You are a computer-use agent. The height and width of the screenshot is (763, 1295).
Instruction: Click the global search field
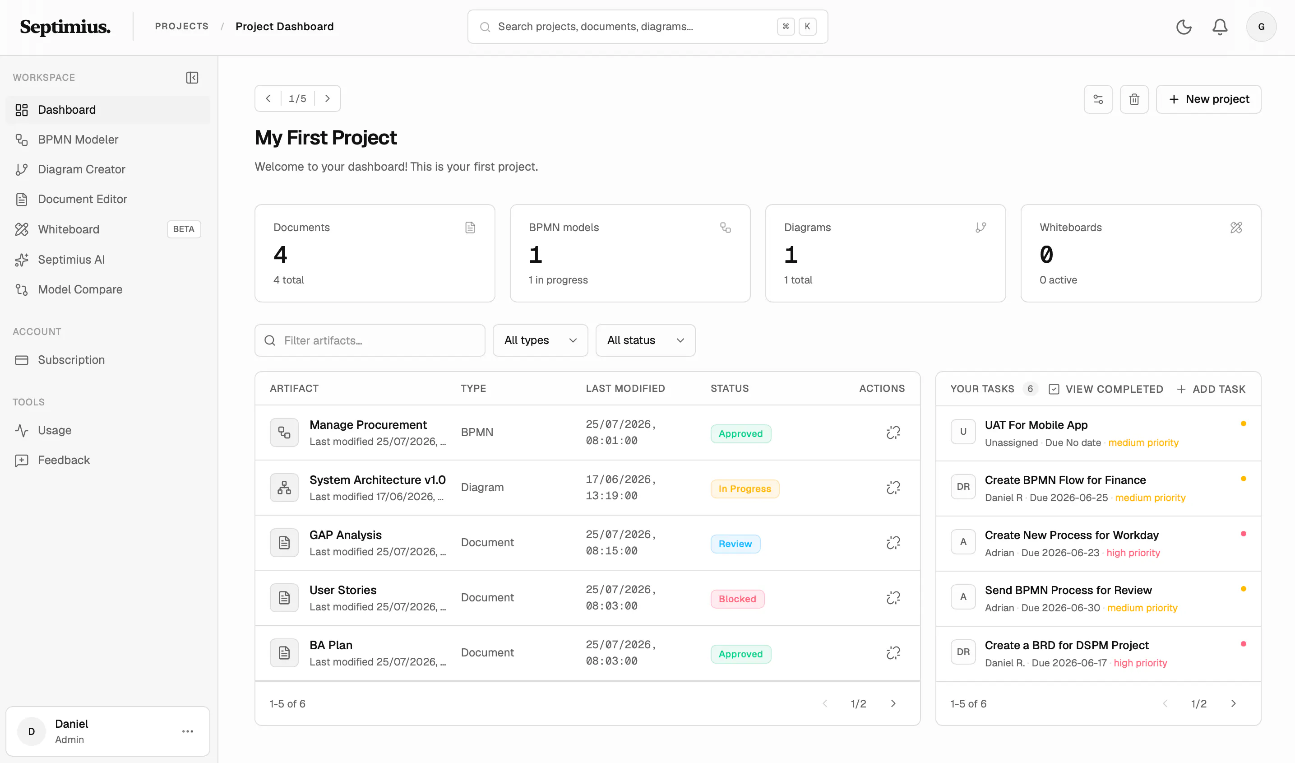coord(647,27)
